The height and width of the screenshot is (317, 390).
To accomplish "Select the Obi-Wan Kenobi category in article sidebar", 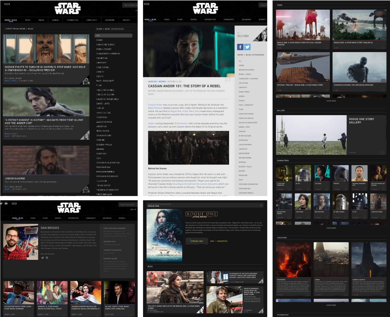I will 245,158.
